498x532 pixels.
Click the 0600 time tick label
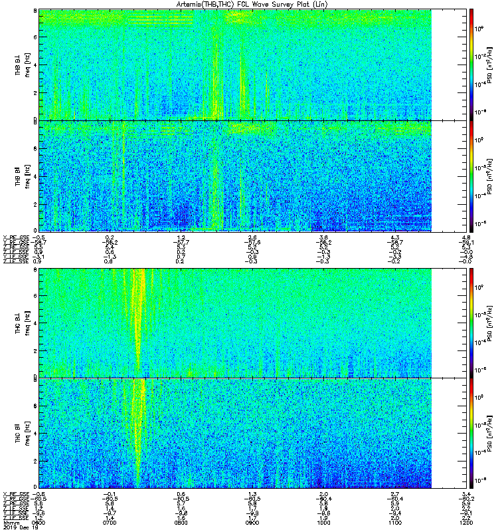(x=39, y=523)
